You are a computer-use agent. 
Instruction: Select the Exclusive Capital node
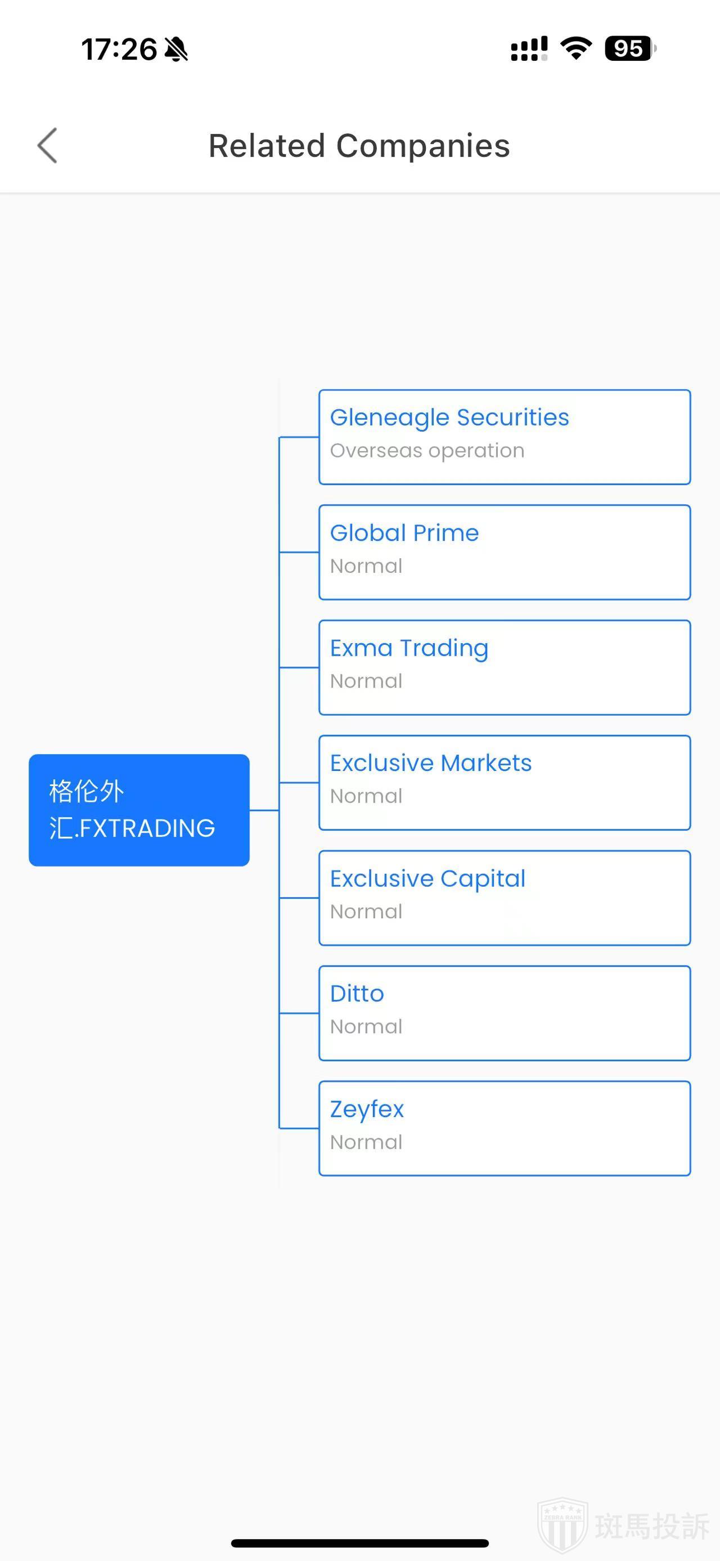coord(505,898)
